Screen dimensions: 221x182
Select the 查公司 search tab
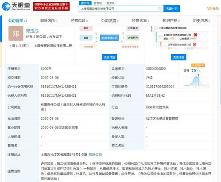85,3
